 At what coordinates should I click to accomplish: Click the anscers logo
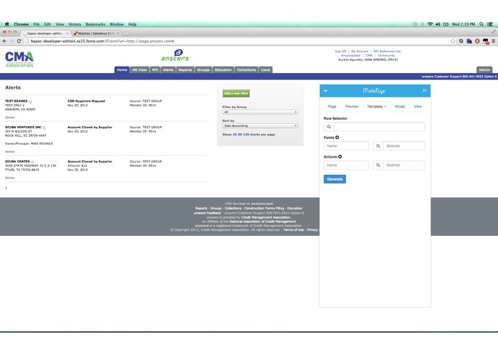tap(175, 55)
